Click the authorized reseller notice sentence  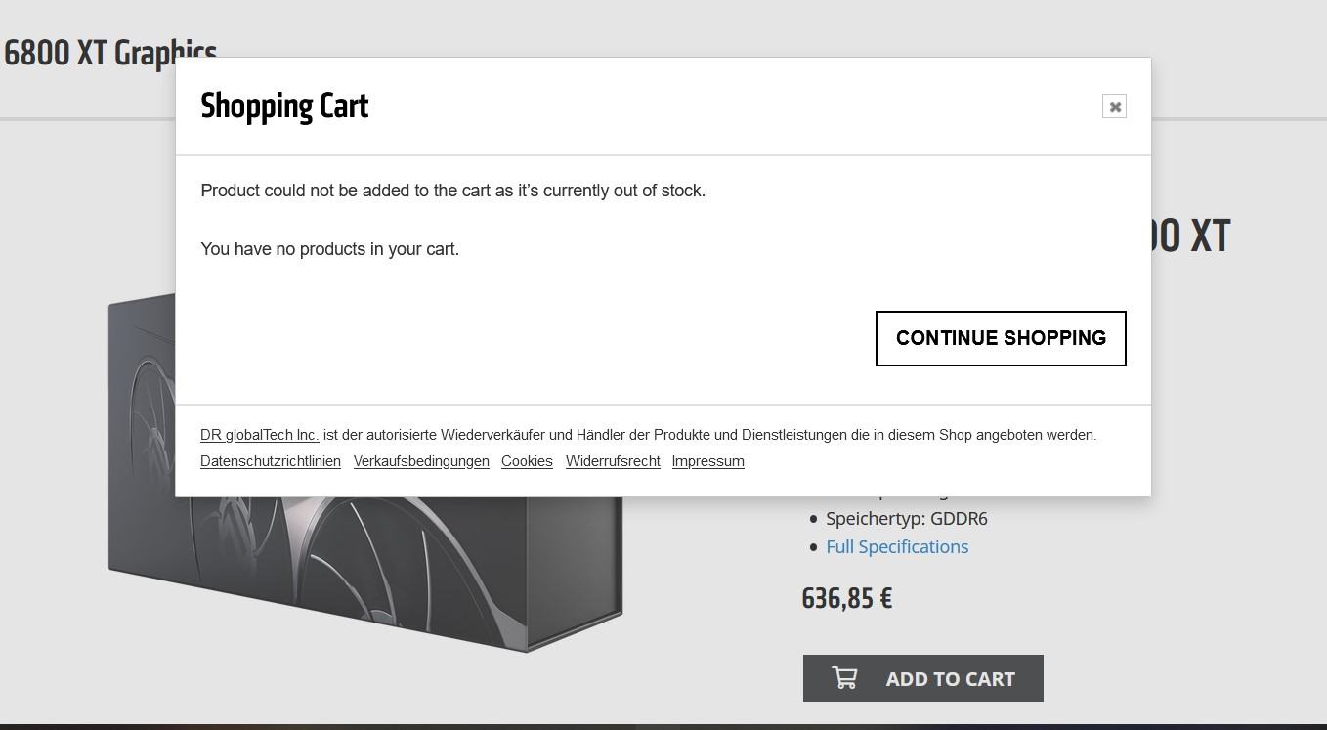tap(708, 435)
